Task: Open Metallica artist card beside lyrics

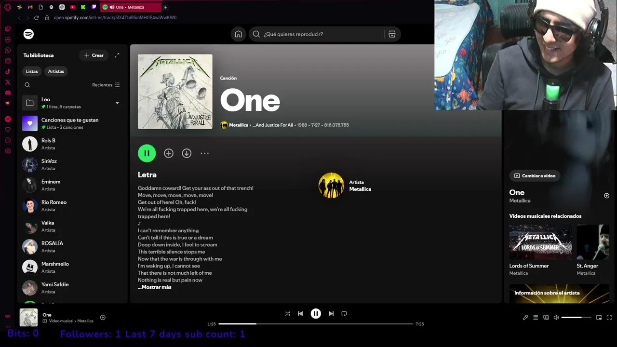Action: (345, 186)
